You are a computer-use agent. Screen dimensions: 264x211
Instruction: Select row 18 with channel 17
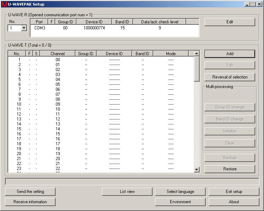101,144
